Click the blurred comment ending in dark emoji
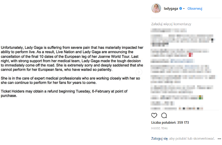The width and height of the screenshot is (222, 145). pyautogui.click(x=183, y=41)
